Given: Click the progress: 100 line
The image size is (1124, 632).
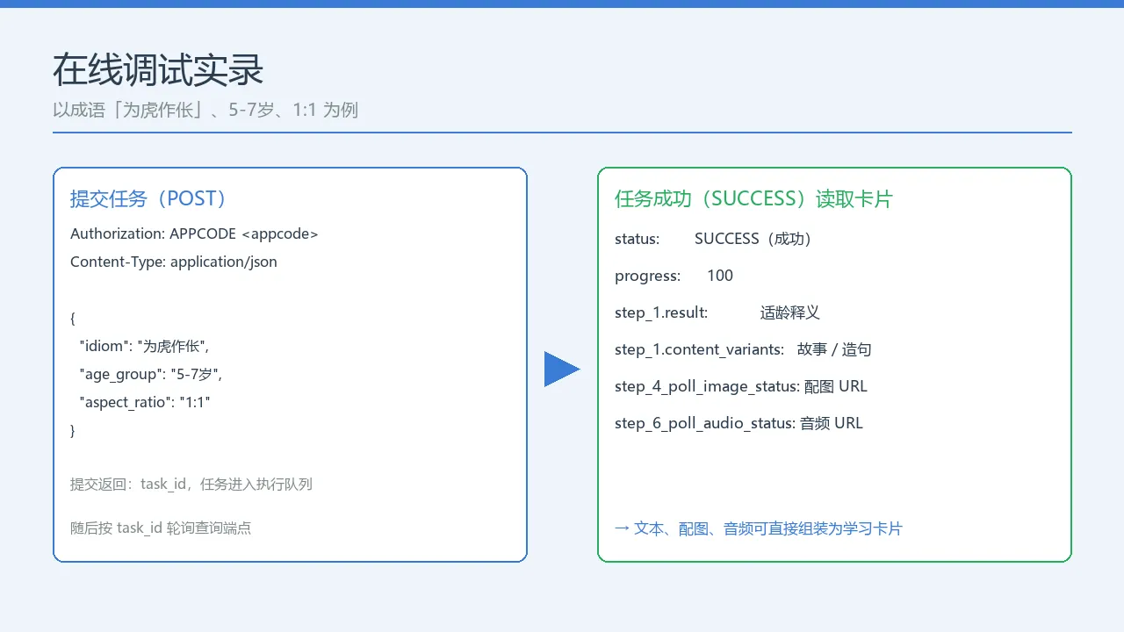Looking at the screenshot, I should pos(674,276).
